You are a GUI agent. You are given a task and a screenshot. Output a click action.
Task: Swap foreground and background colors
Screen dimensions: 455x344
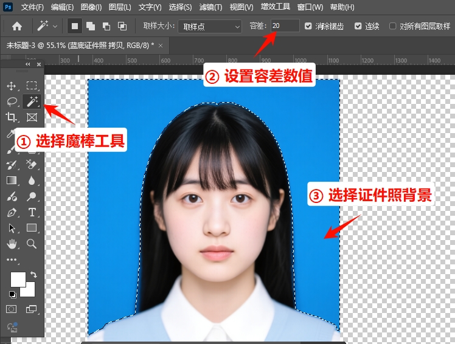pos(33,274)
